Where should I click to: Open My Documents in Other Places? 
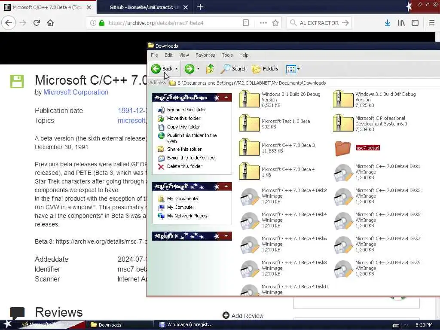(x=182, y=199)
